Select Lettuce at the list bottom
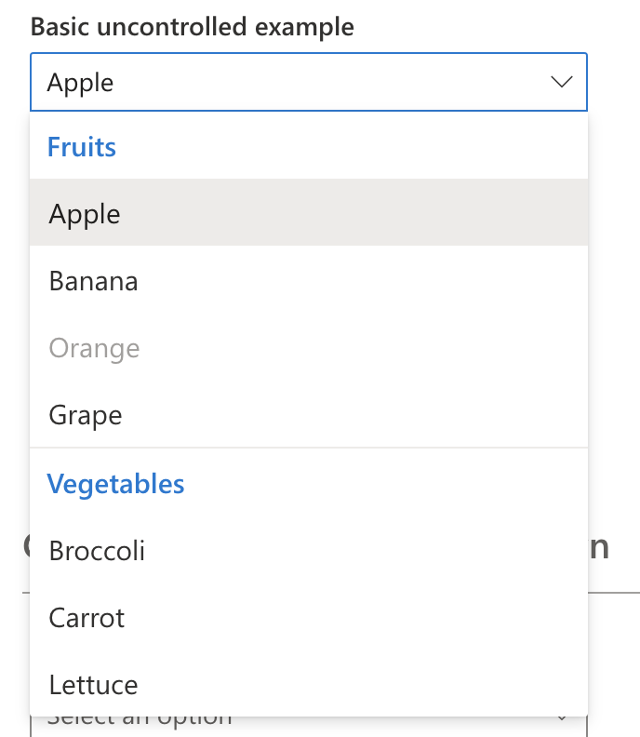The width and height of the screenshot is (640, 737). click(309, 684)
